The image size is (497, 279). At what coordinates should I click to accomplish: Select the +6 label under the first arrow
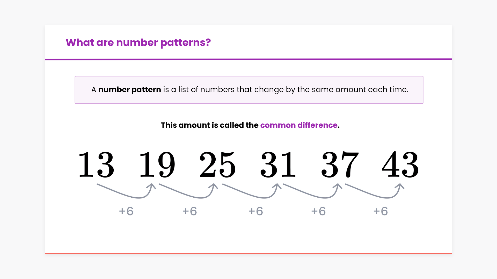(126, 211)
